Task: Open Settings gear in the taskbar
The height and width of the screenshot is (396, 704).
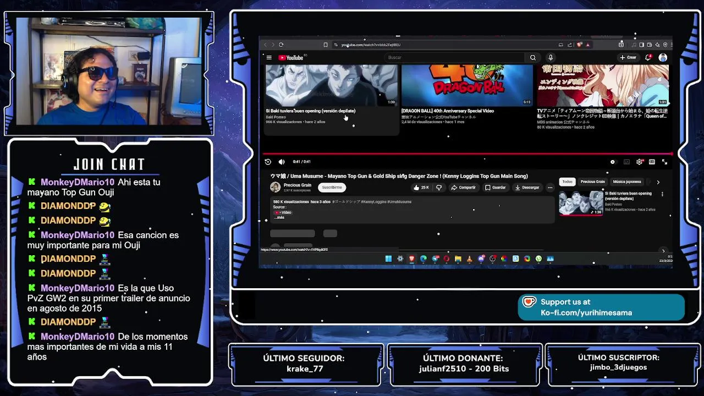Action: click(x=400, y=258)
